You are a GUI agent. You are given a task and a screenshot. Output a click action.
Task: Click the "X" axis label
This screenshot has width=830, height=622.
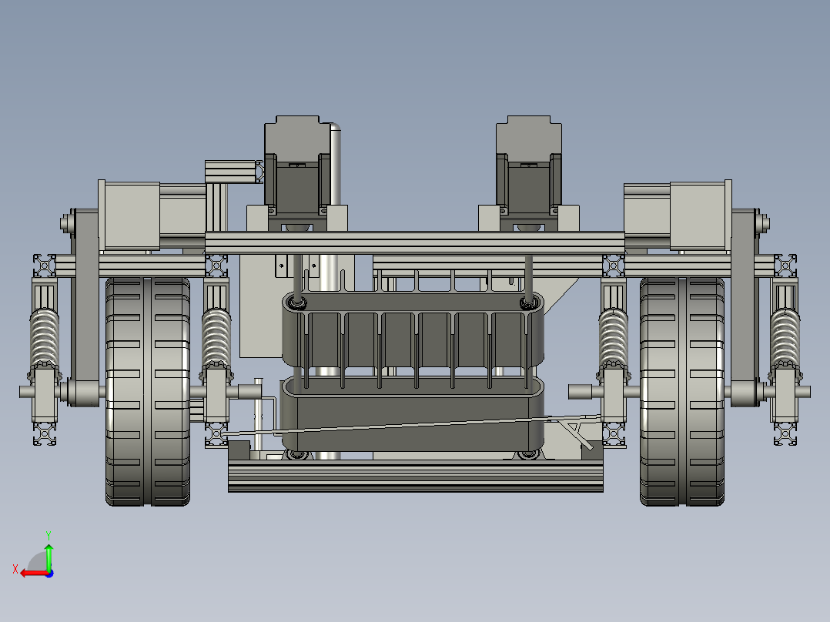click(15, 569)
